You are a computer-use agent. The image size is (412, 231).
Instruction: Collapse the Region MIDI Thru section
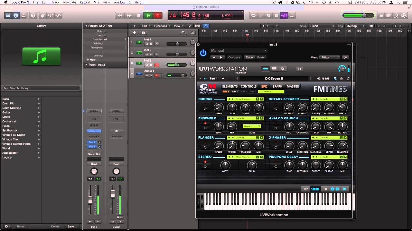click(x=86, y=26)
